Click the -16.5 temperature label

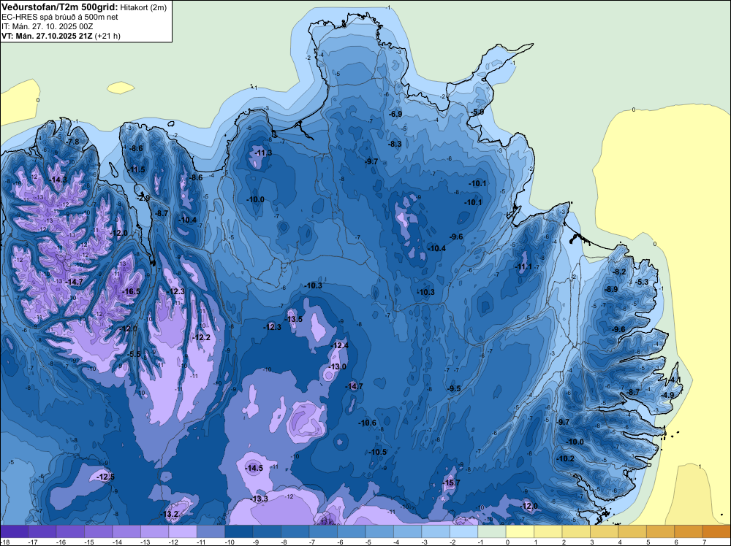pyautogui.click(x=131, y=291)
